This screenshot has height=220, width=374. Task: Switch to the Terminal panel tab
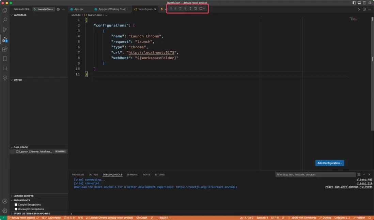(x=132, y=174)
